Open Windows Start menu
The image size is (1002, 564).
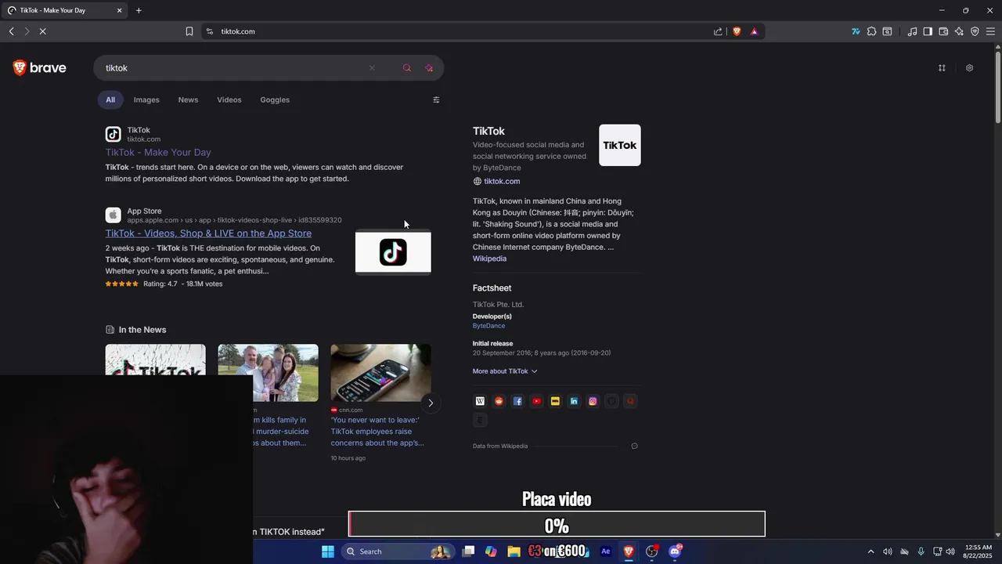pyautogui.click(x=328, y=551)
